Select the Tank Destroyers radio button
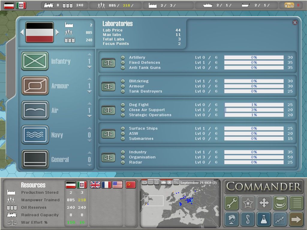The image size is (307, 230). (123, 91)
